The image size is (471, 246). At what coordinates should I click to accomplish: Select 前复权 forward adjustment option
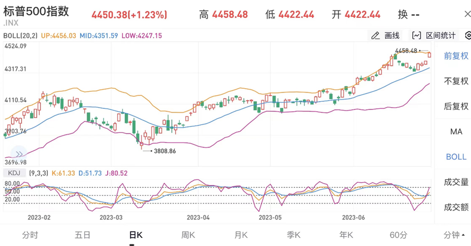pyautogui.click(x=456, y=56)
